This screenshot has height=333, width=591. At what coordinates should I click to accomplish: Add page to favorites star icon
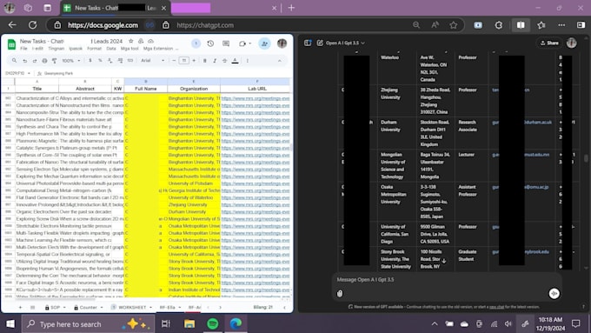[454, 25]
